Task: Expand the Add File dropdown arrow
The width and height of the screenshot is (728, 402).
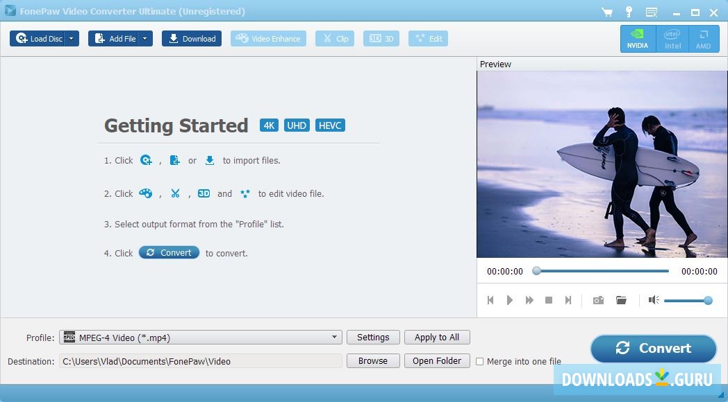Action: coord(145,38)
